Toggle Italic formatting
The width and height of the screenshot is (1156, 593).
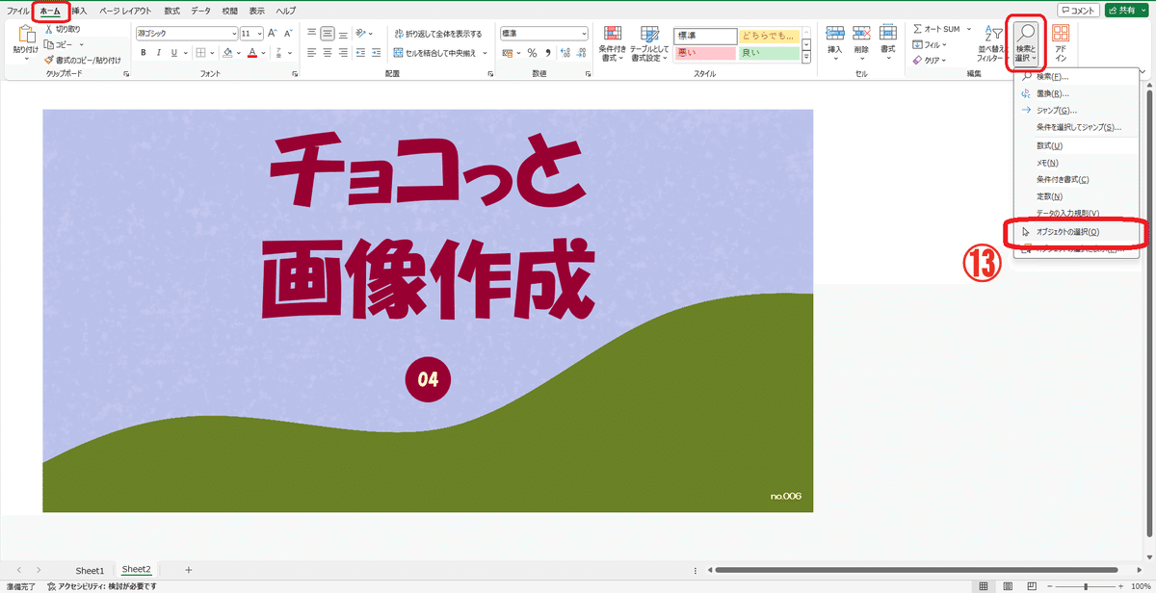pos(158,53)
